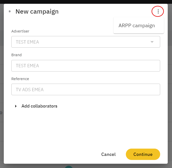
Task: Click the Brand field label
Action: coord(16,55)
